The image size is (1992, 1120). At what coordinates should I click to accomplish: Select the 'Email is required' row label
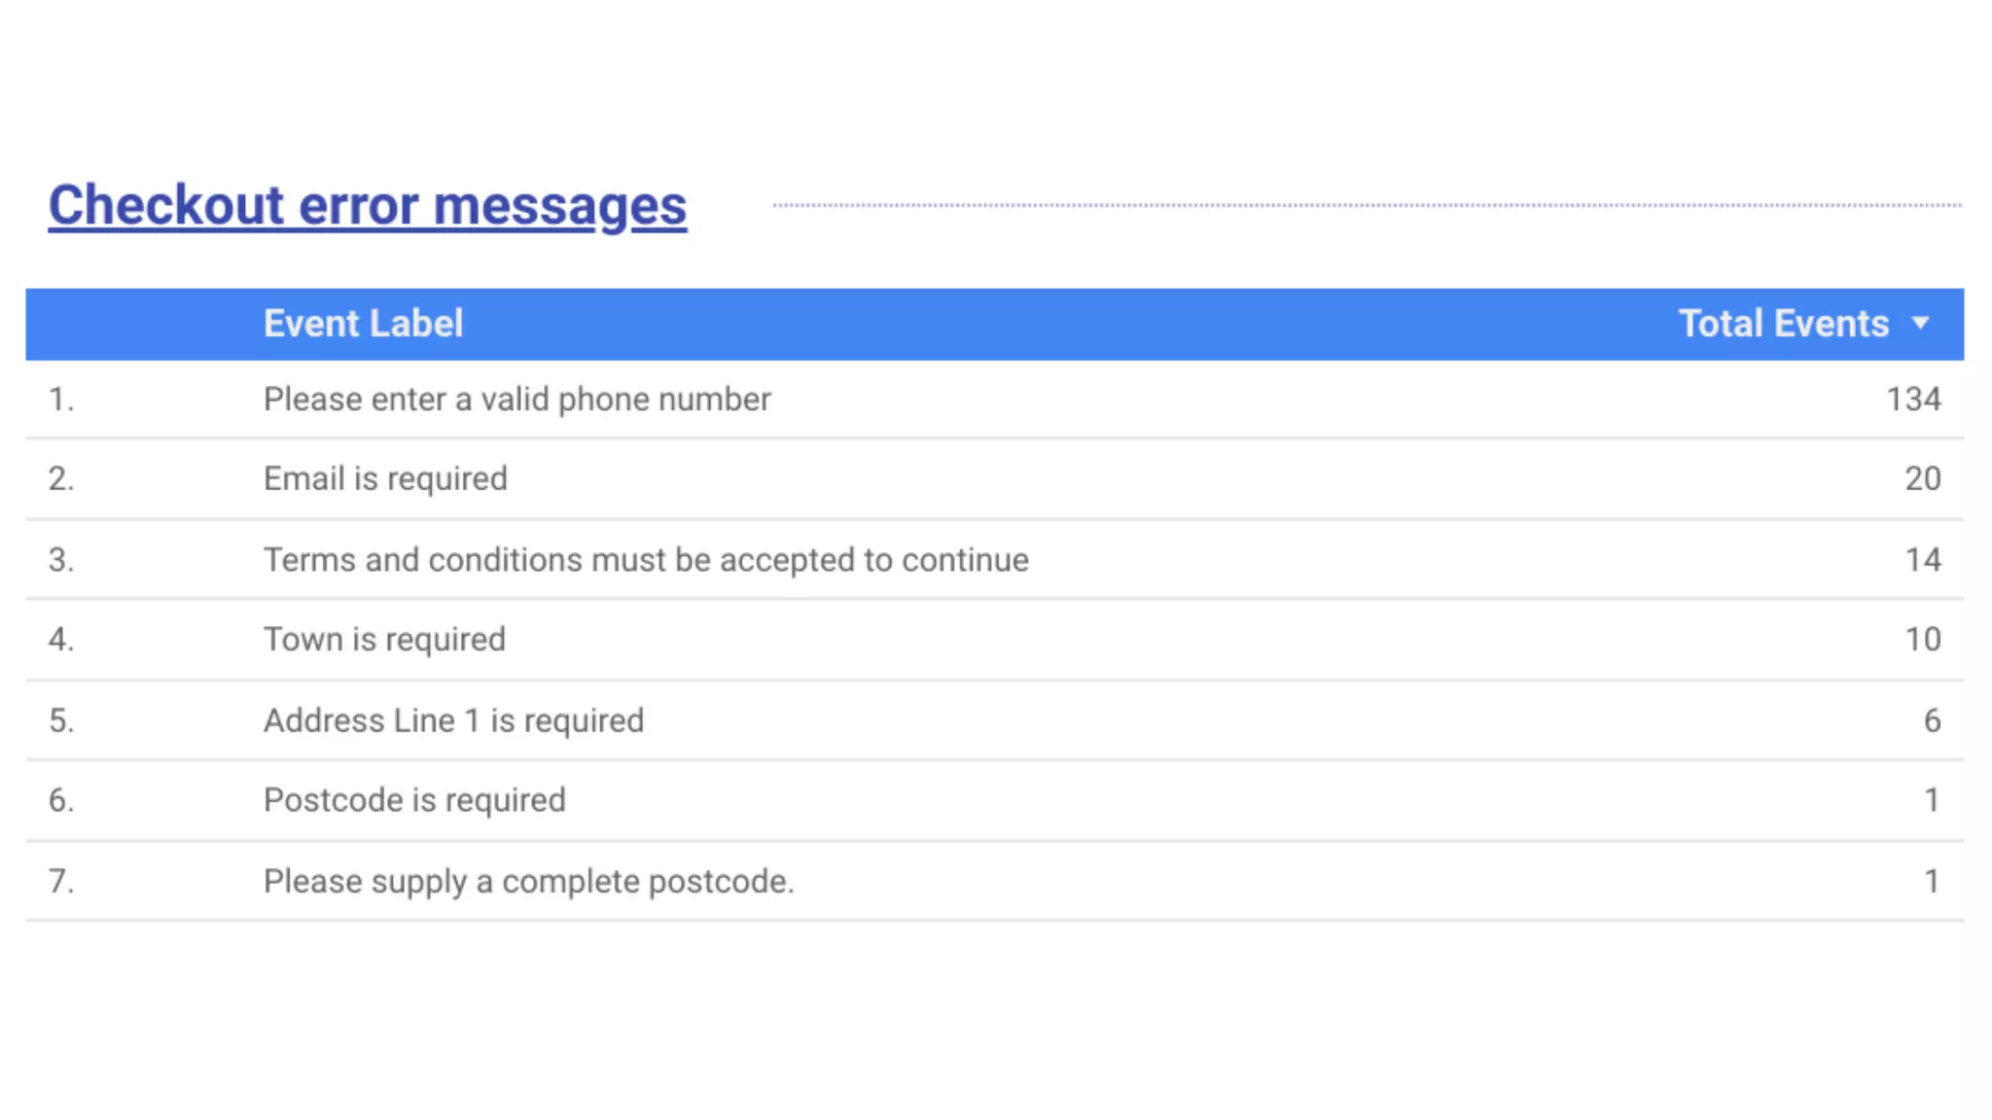click(385, 479)
